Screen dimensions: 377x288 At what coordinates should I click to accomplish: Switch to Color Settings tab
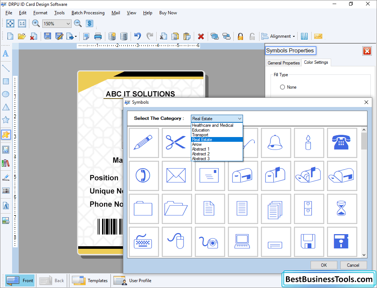point(316,62)
